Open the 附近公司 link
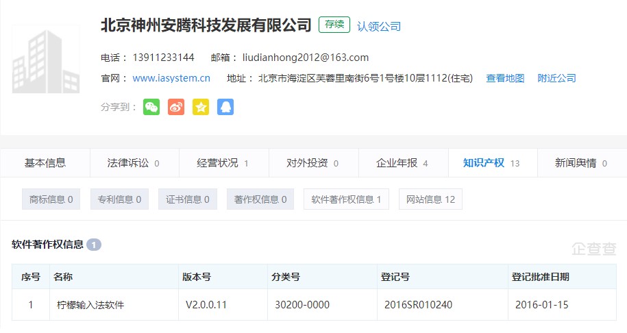This screenshot has width=627, height=333. pos(556,78)
